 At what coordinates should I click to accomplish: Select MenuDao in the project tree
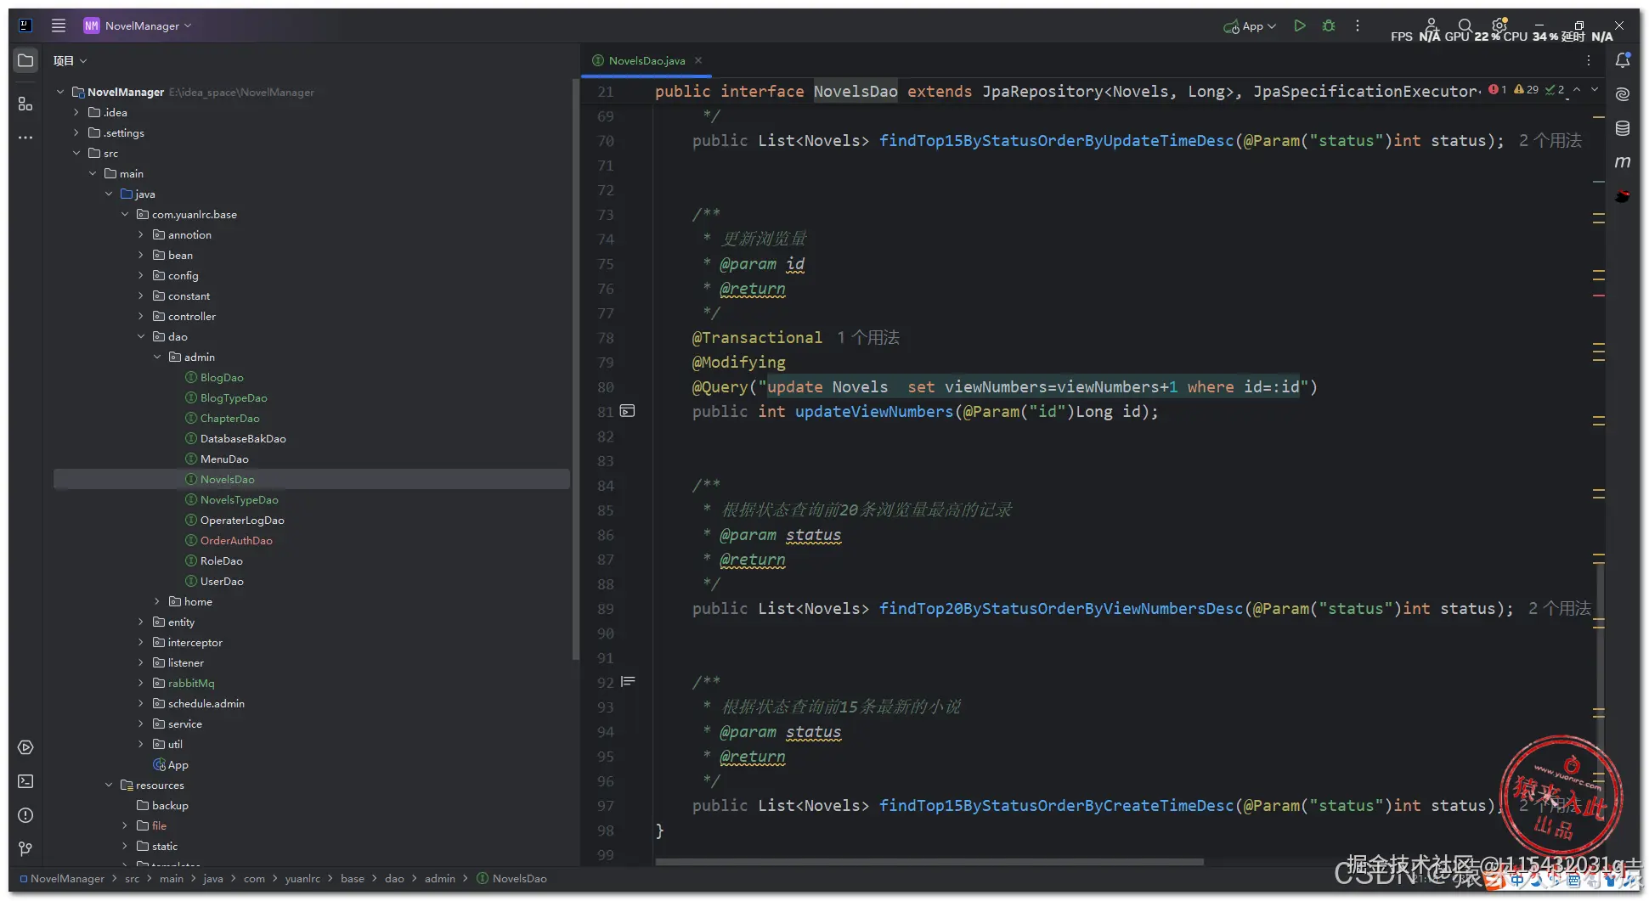click(224, 459)
